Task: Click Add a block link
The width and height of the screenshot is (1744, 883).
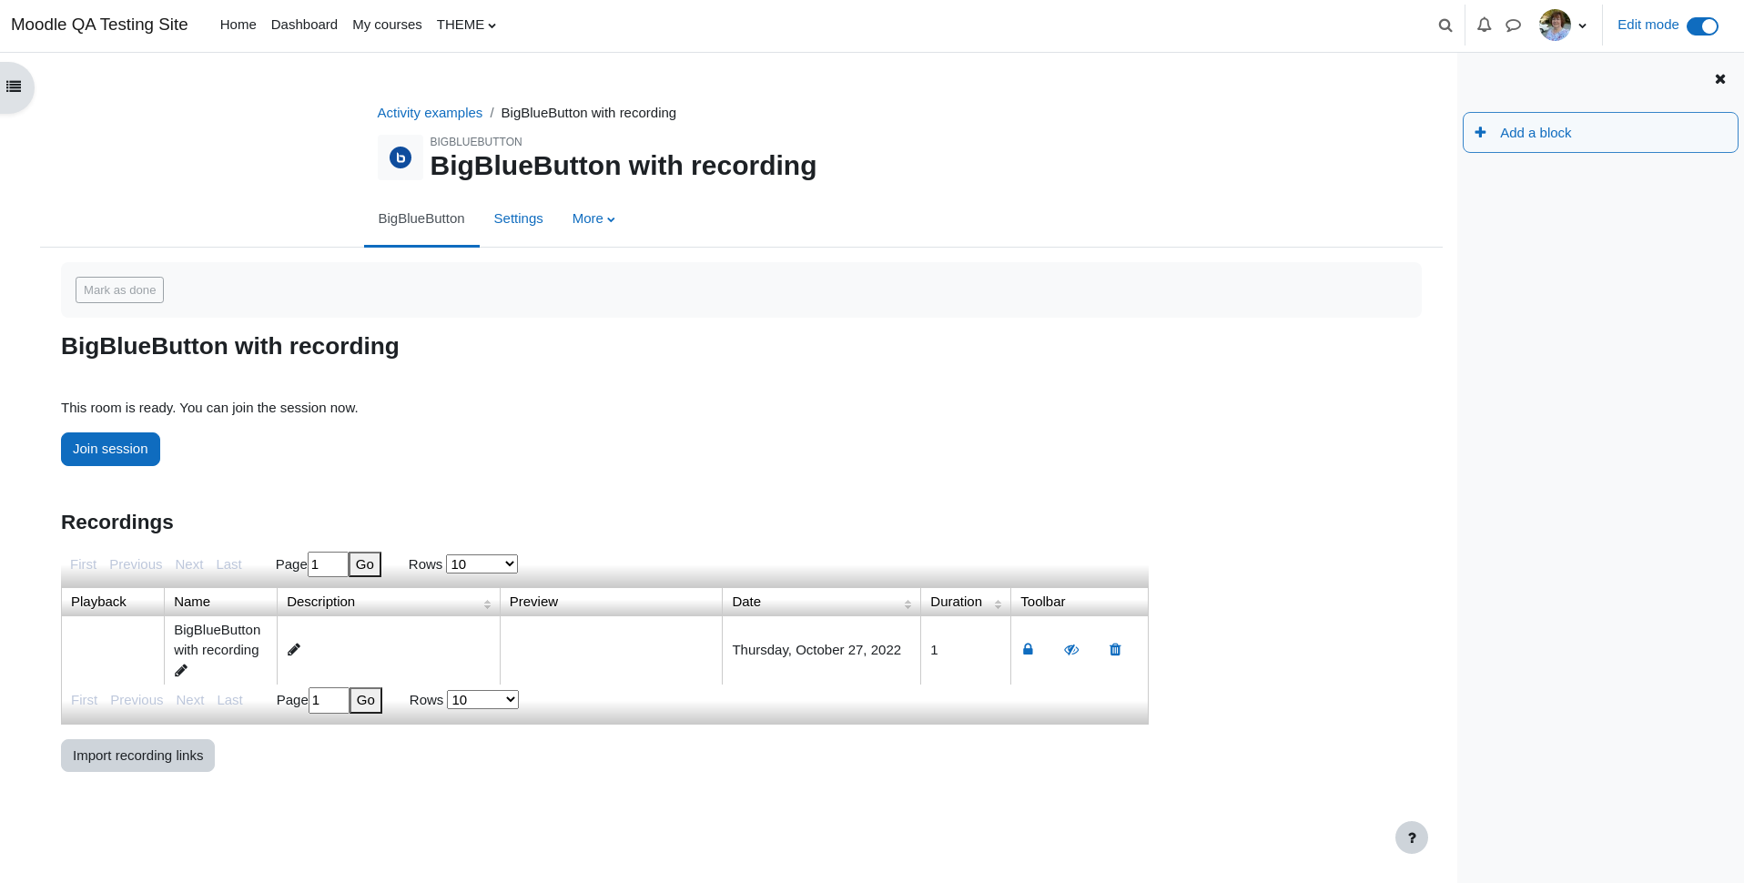Action: pos(1536,133)
